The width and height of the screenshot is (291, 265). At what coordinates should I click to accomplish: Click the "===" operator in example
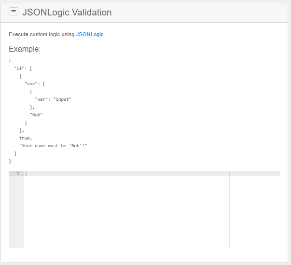[32, 84]
